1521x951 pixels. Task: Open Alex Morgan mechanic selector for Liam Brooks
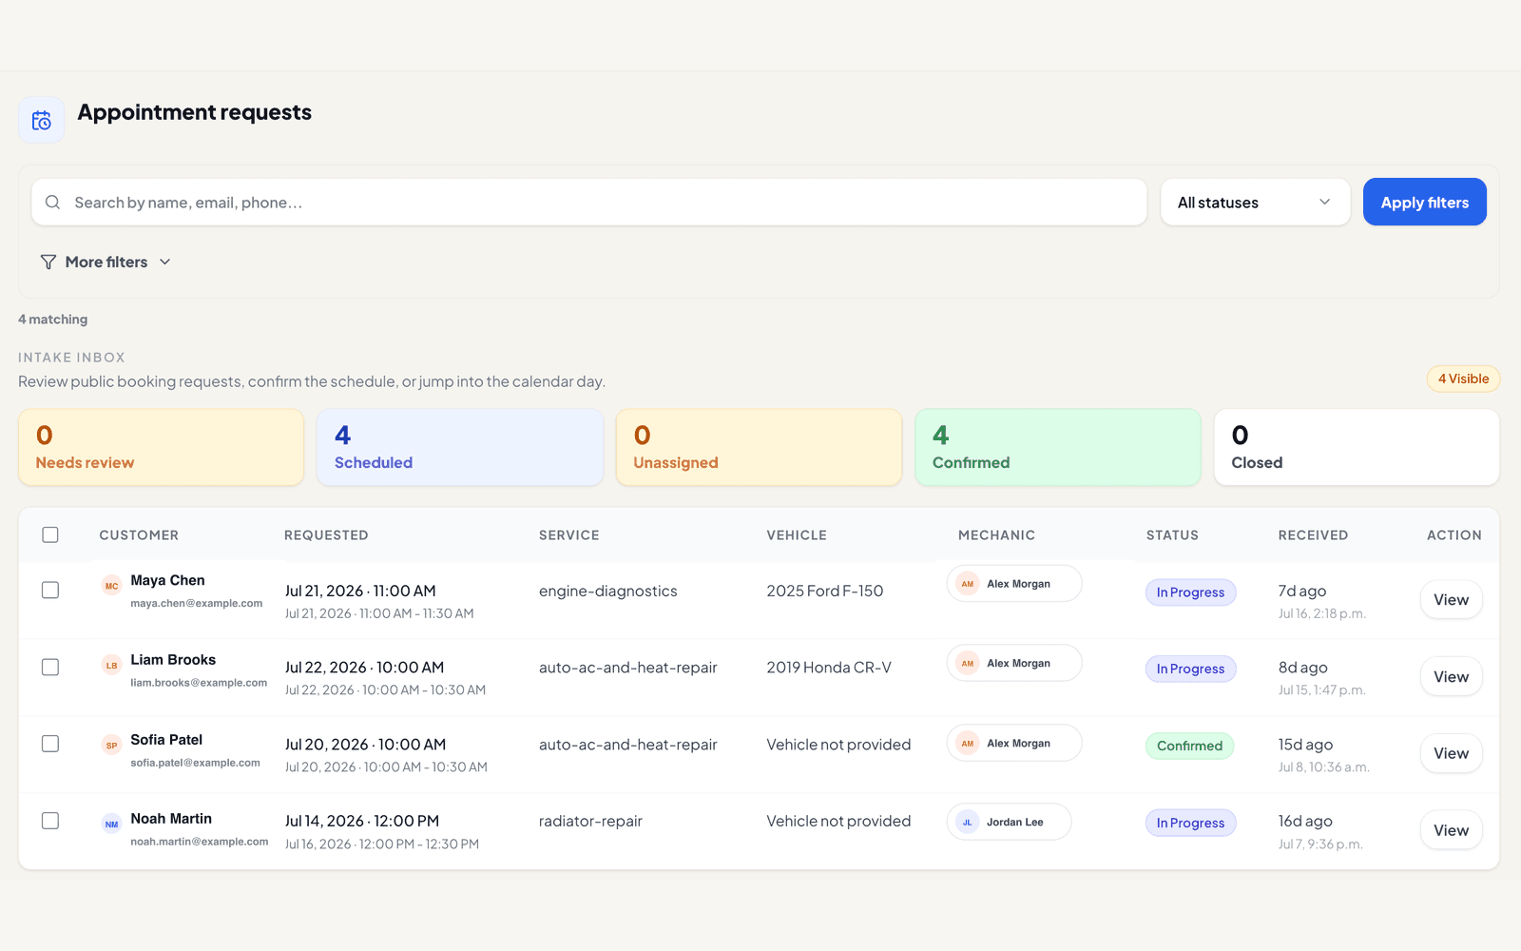(1014, 663)
